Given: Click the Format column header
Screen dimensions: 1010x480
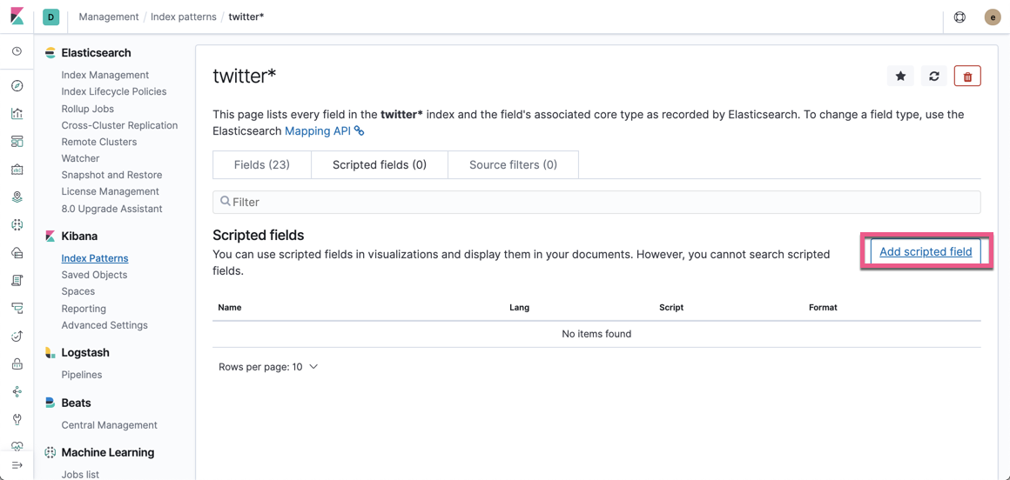Looking at the screenshot, I should (823, 308).
